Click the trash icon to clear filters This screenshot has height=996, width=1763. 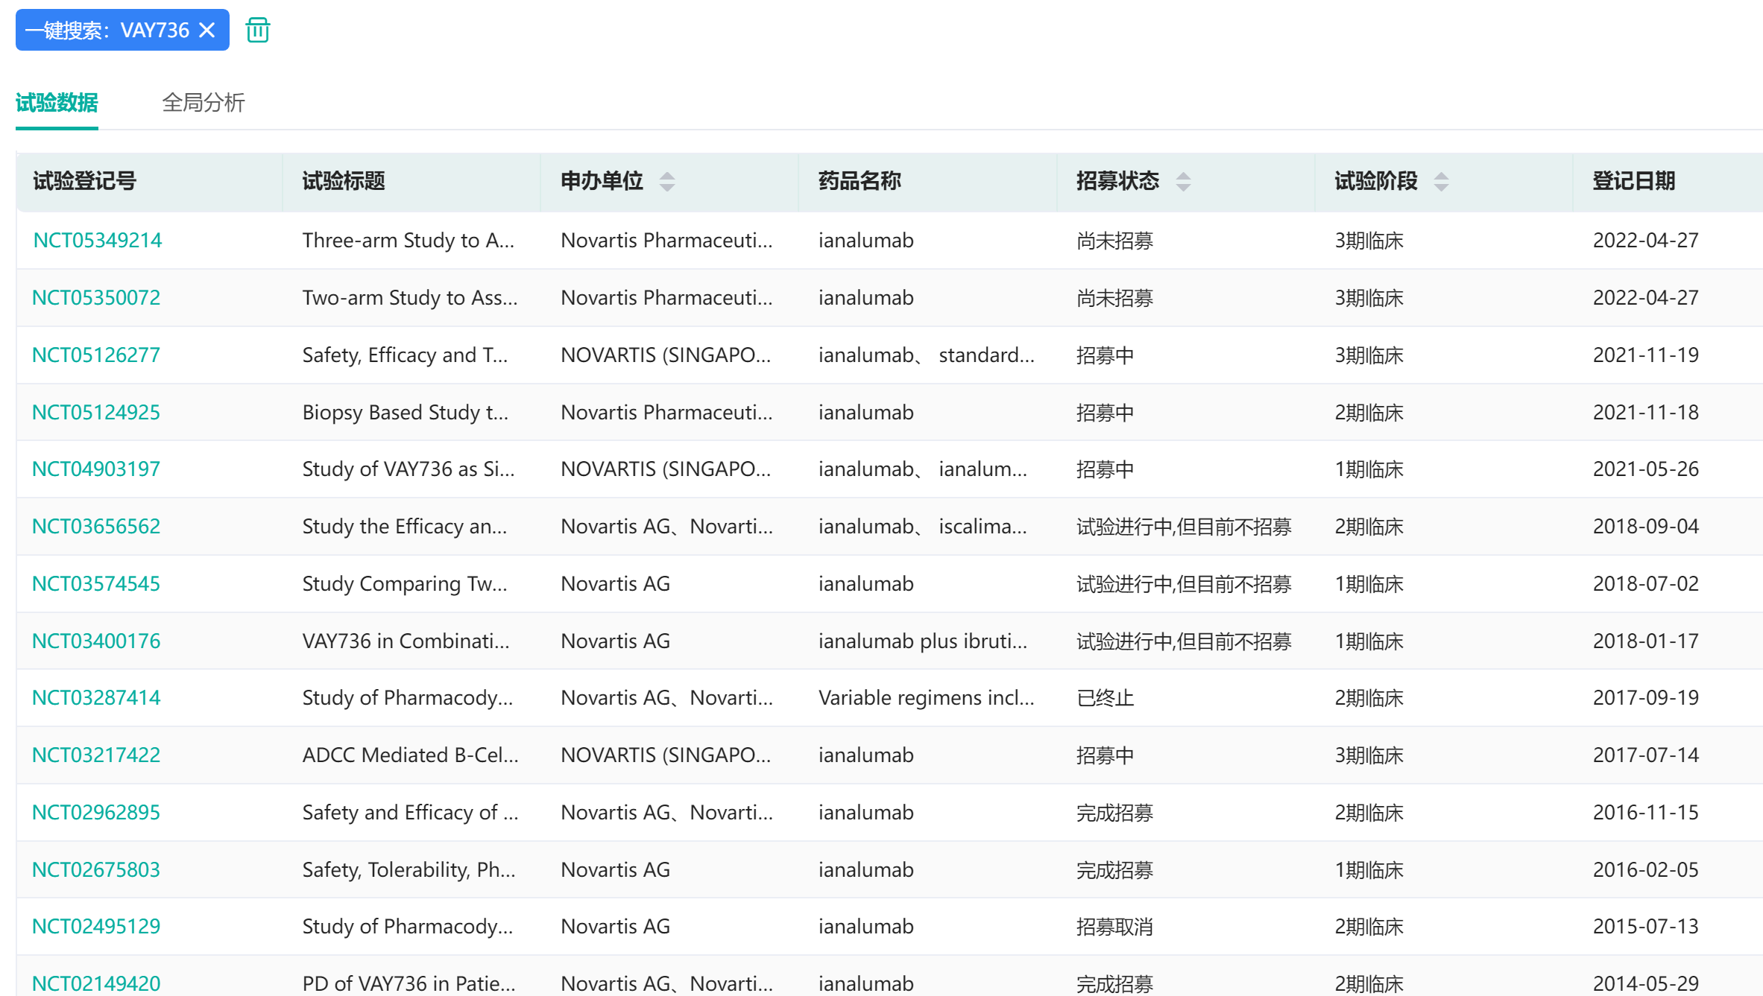[x=258, y=31]
